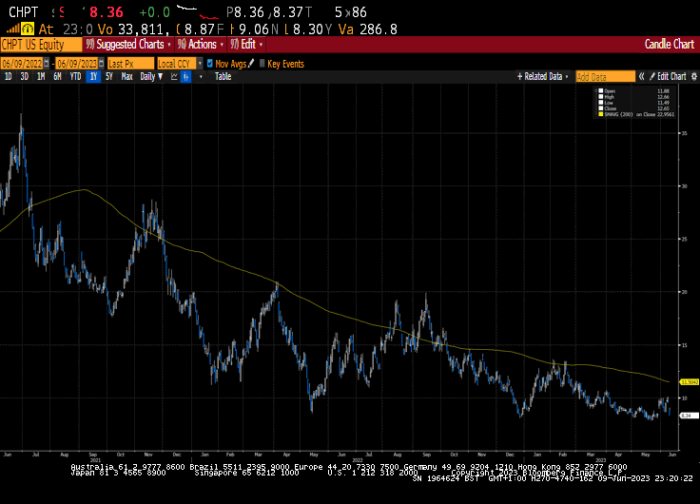Click the CHPT US Equity security field

click(41, 45)
